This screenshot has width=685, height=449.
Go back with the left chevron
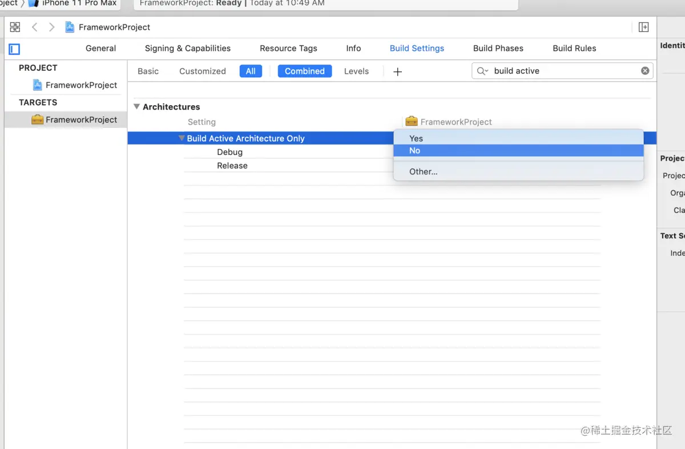[35, 27]
